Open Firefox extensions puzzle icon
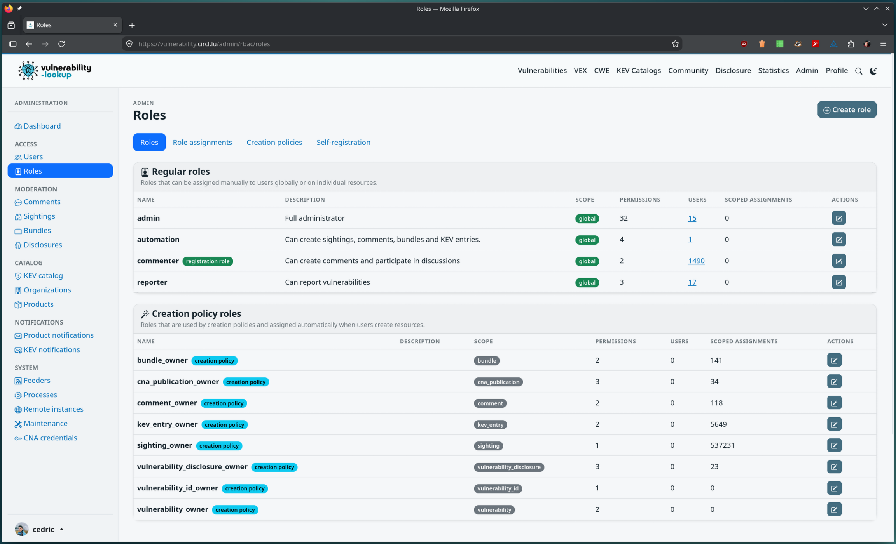Image resolution: width=896 pixels, height=544 pixels. 851,44
